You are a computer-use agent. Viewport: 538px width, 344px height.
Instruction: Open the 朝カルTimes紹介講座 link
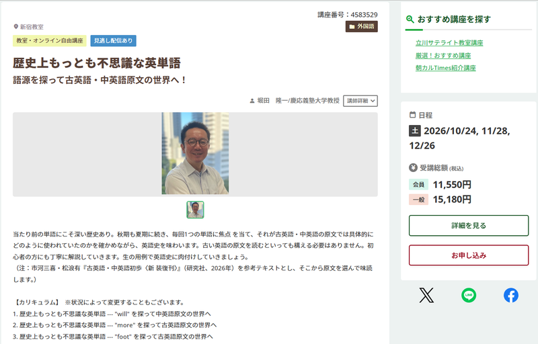tap(445, 68)
